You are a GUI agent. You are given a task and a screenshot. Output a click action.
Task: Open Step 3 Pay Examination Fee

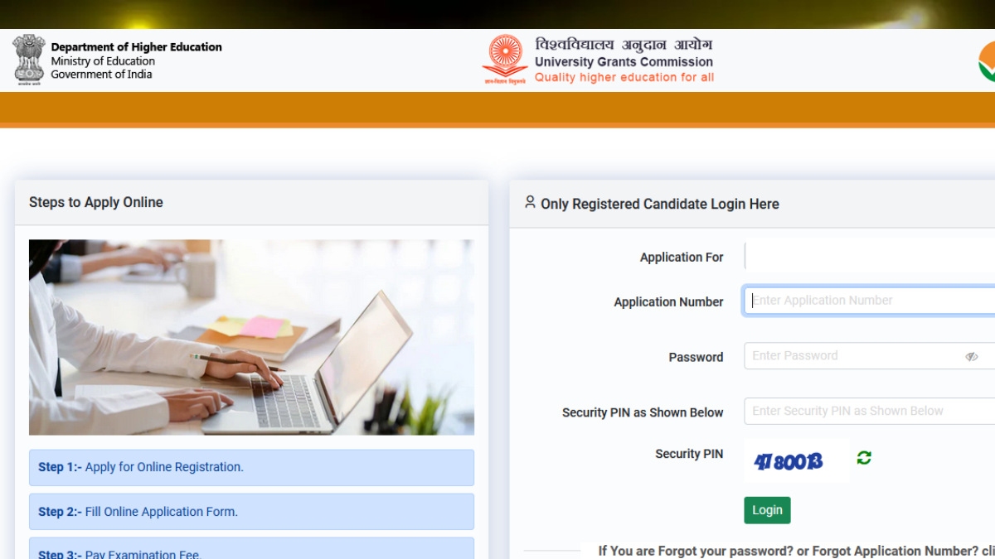251,548
